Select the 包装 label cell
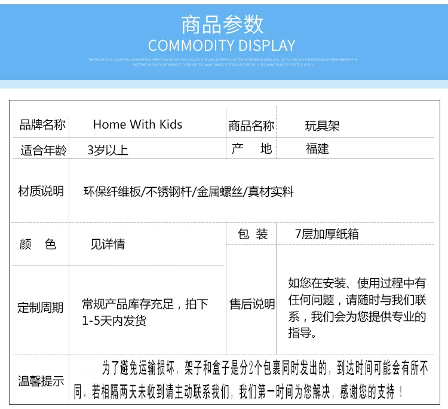 pyautogui.click(x=253, y=234)
